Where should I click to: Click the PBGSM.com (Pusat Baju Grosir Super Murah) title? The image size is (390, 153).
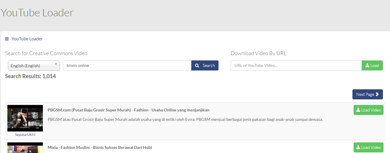pyautogui.click(x=129, y=110)
